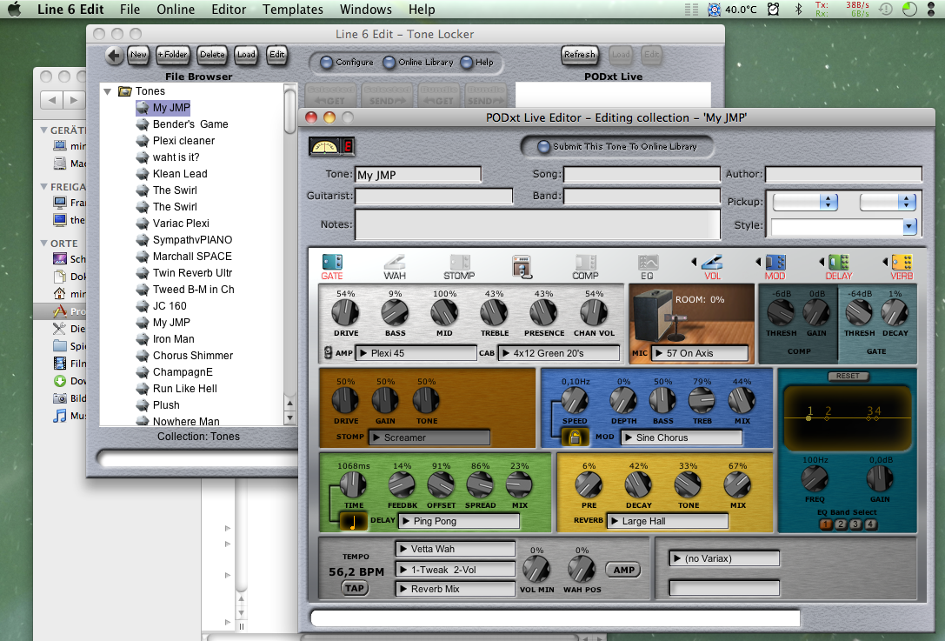Open the CAB dropdown showing 4x12 Green 20's
The width and height of the screenshot is (945, 641).
tap(559, 353)
